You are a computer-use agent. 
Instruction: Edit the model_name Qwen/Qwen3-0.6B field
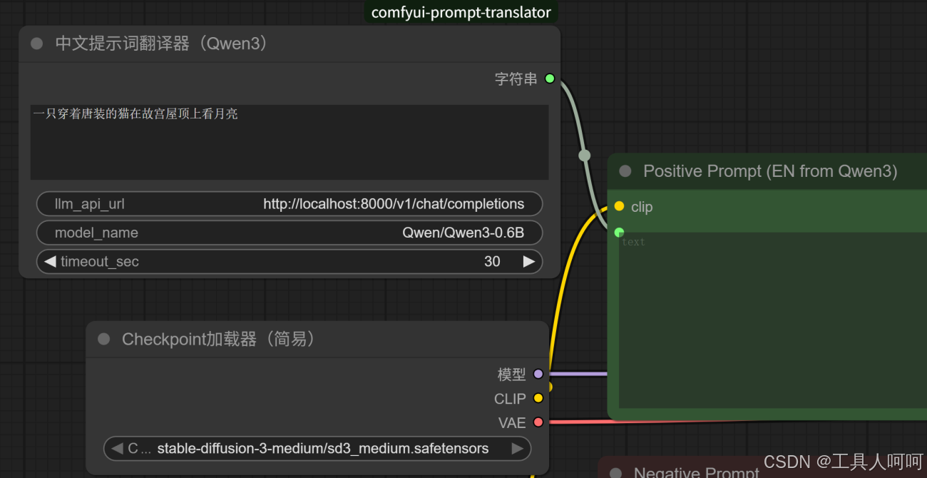[x=290, y=233]
